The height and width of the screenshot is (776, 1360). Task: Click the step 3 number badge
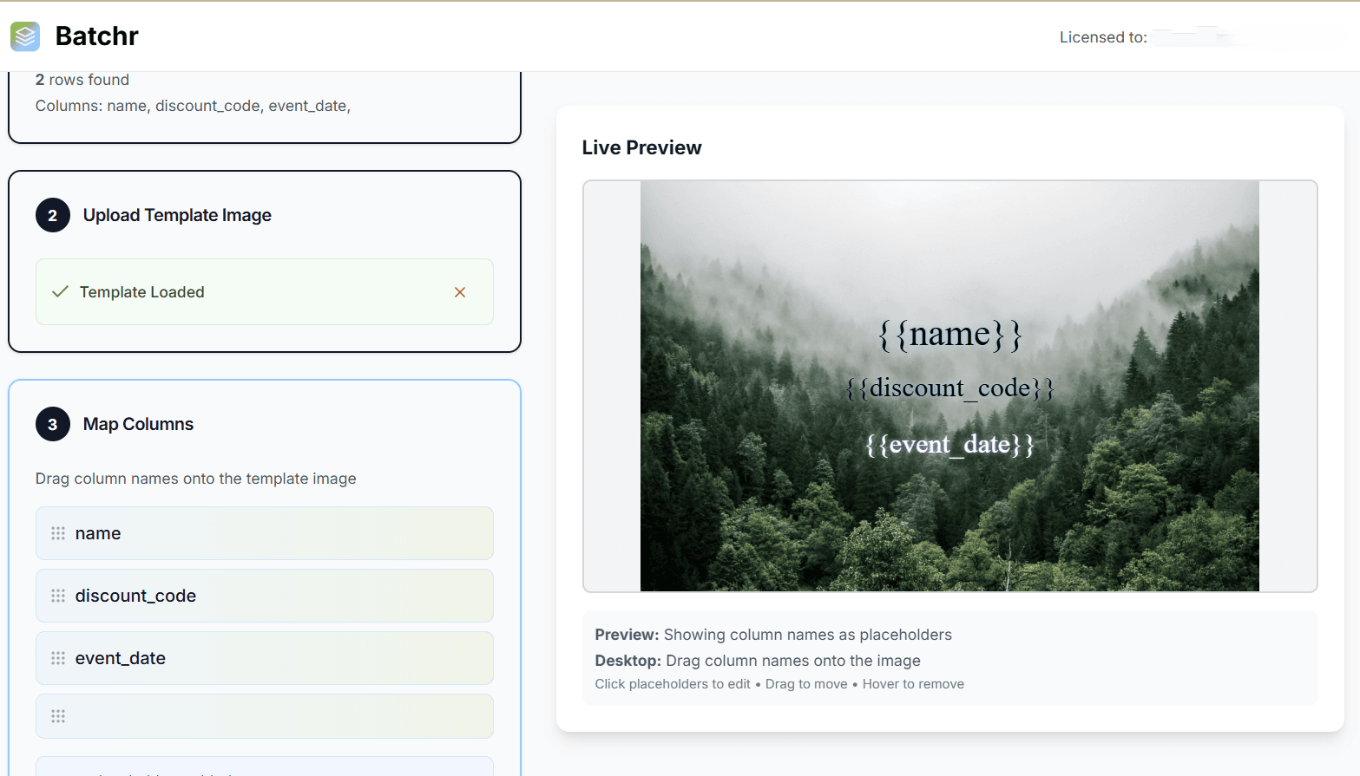tap(53, 425)
